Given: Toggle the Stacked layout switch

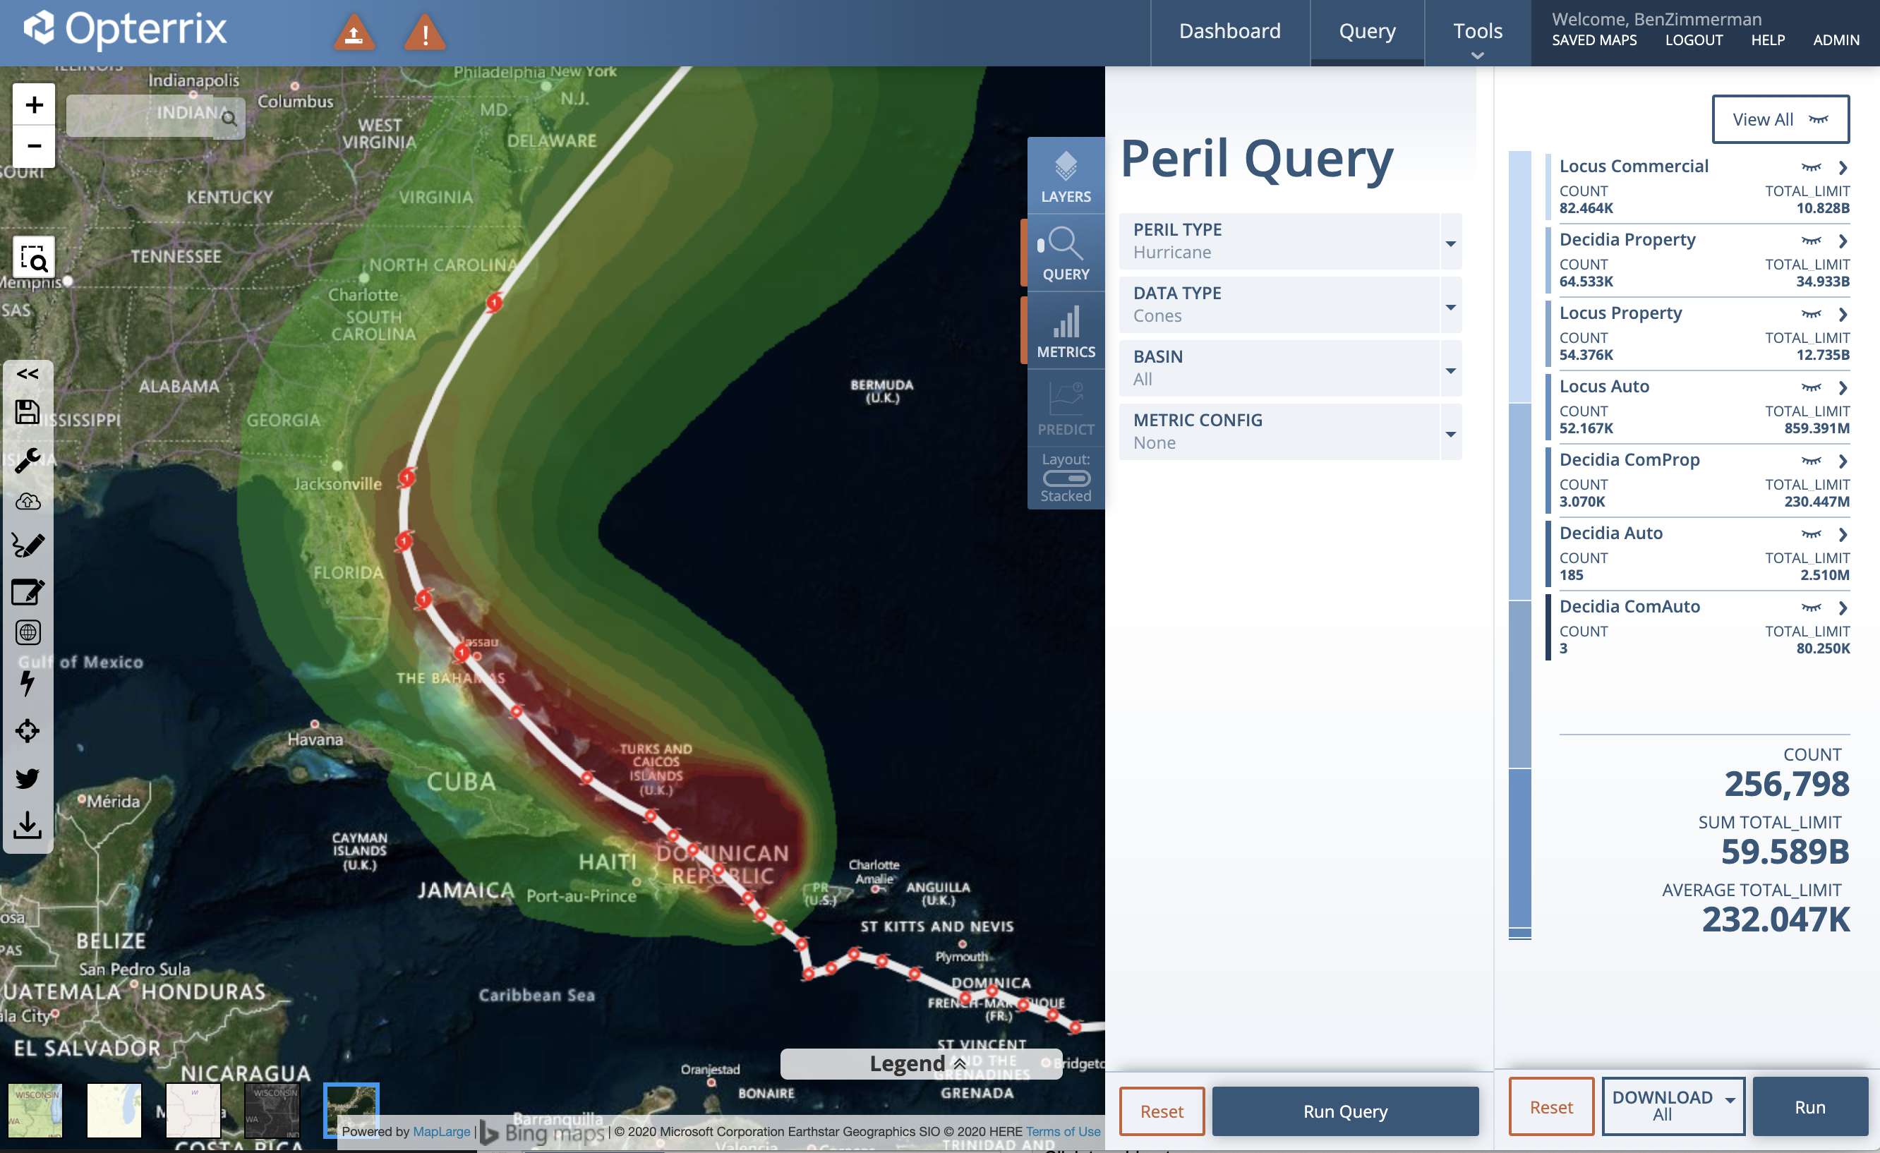Looking at the screenshot, I should coord(1066,478).
